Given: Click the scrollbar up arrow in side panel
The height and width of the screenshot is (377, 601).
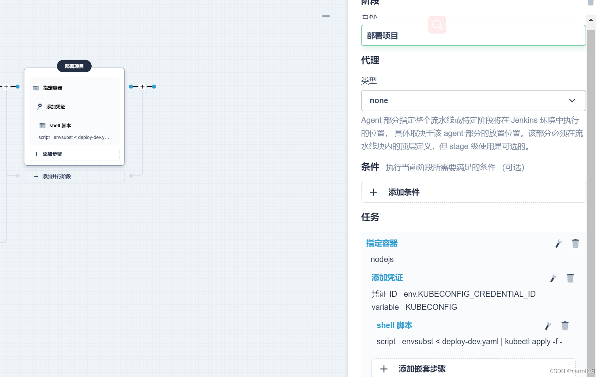Looking at the screenshot, I should 591,19.
